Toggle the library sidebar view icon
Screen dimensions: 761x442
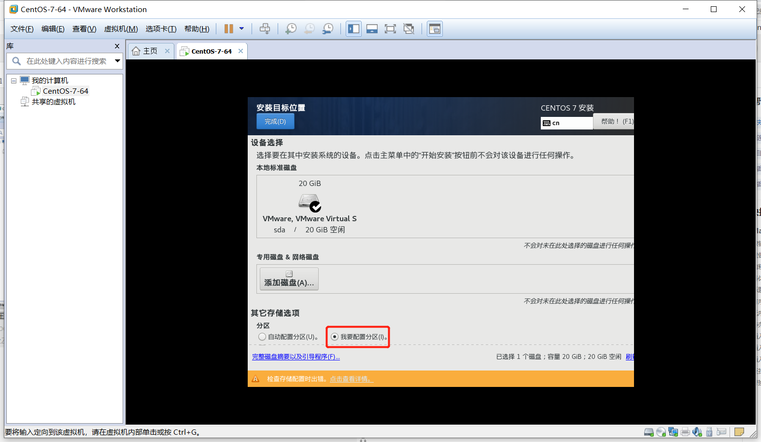click(354, 29)
